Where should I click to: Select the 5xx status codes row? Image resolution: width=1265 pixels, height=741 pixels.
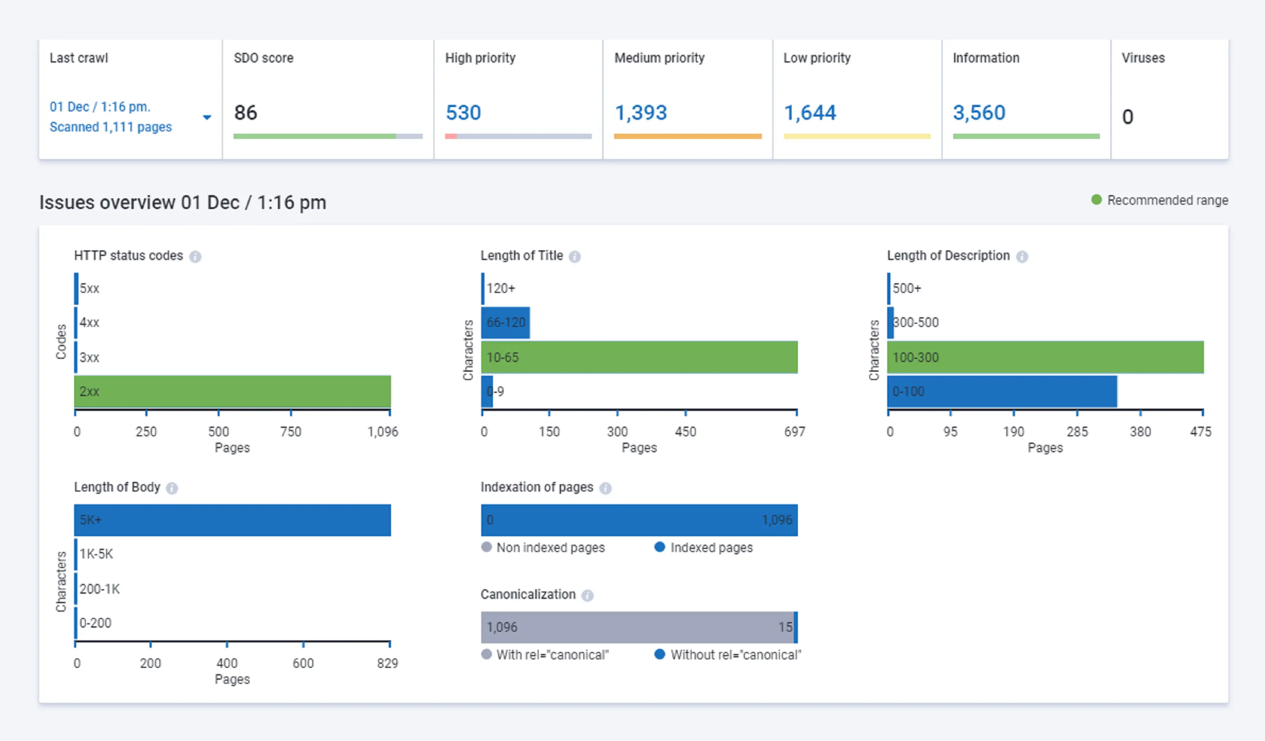coord(86,288)
